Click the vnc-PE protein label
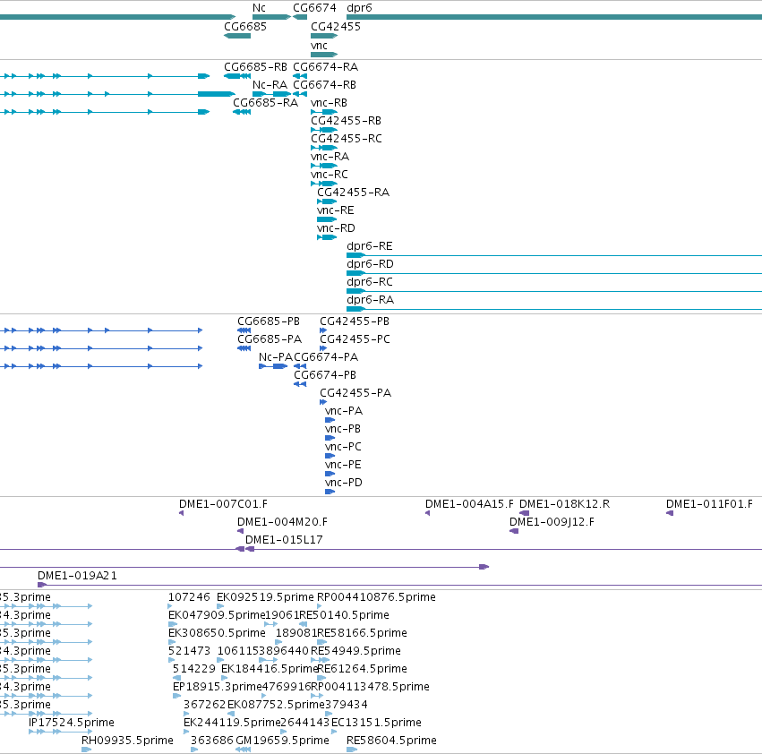Viewport: 762px width, 754px height. pyautogui.click(x=343, y=465)
